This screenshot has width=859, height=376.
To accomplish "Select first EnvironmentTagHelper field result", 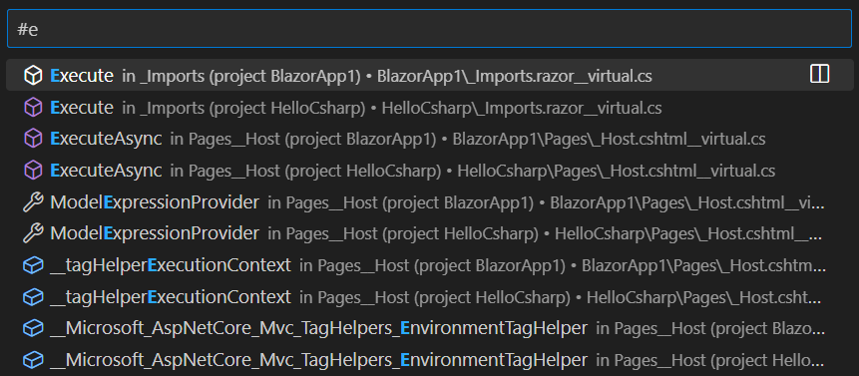I will click(x=429, y=328).
